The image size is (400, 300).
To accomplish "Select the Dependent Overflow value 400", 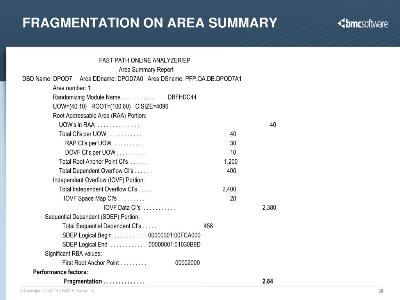I will point(231,171).
